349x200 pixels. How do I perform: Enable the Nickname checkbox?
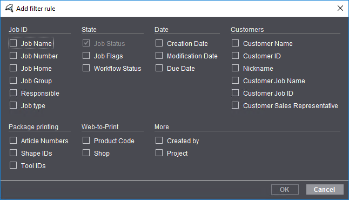coord(235,68)
